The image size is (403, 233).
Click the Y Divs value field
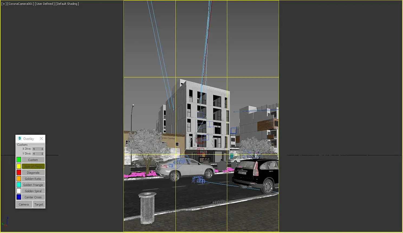pyautogui.click(x=37, y=154)
